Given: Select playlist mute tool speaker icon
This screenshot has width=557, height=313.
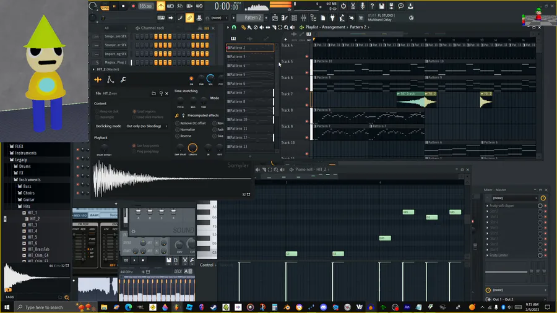Looking at the screenshot, I should point(262,27).
